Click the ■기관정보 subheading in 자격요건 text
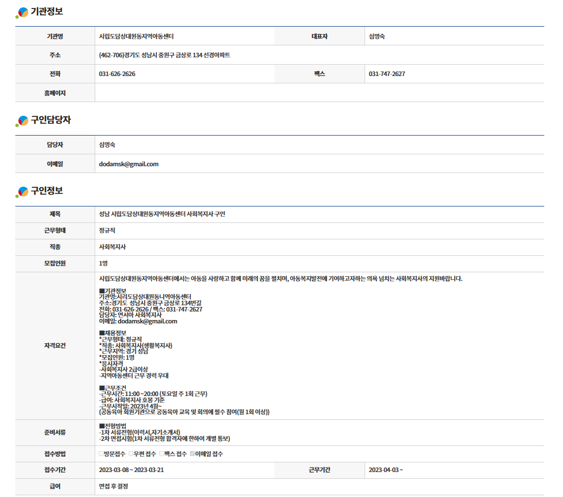Image resolution: width=563 pixels, height=497 pixels. [x=113, y=290]
